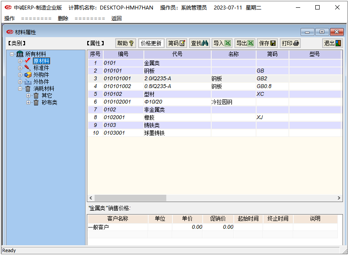Viewport: 349px width, 256px height.
Task: Click the 球墨铸铁 cell
Action: (178, 133)
